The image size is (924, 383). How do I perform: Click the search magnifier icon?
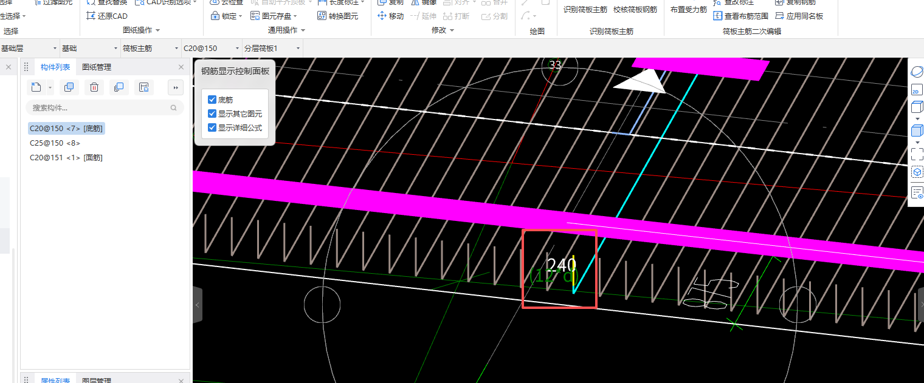[174, 107]
